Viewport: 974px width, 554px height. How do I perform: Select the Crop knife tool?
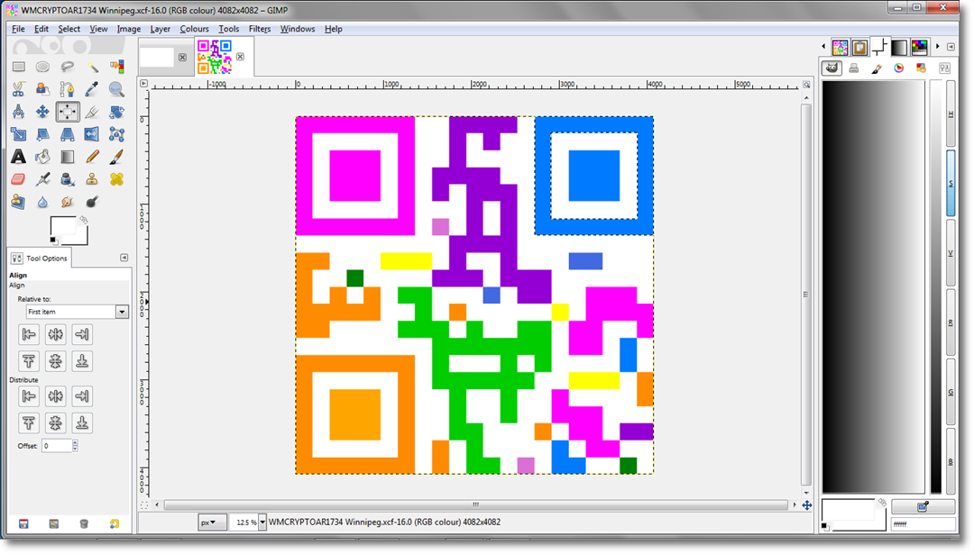point(92,112)
